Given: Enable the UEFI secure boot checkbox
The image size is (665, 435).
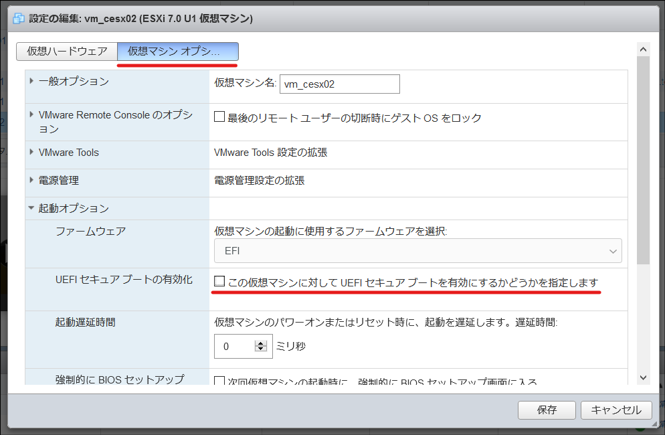Looking at the screenshot, I should tap(219, 281).
